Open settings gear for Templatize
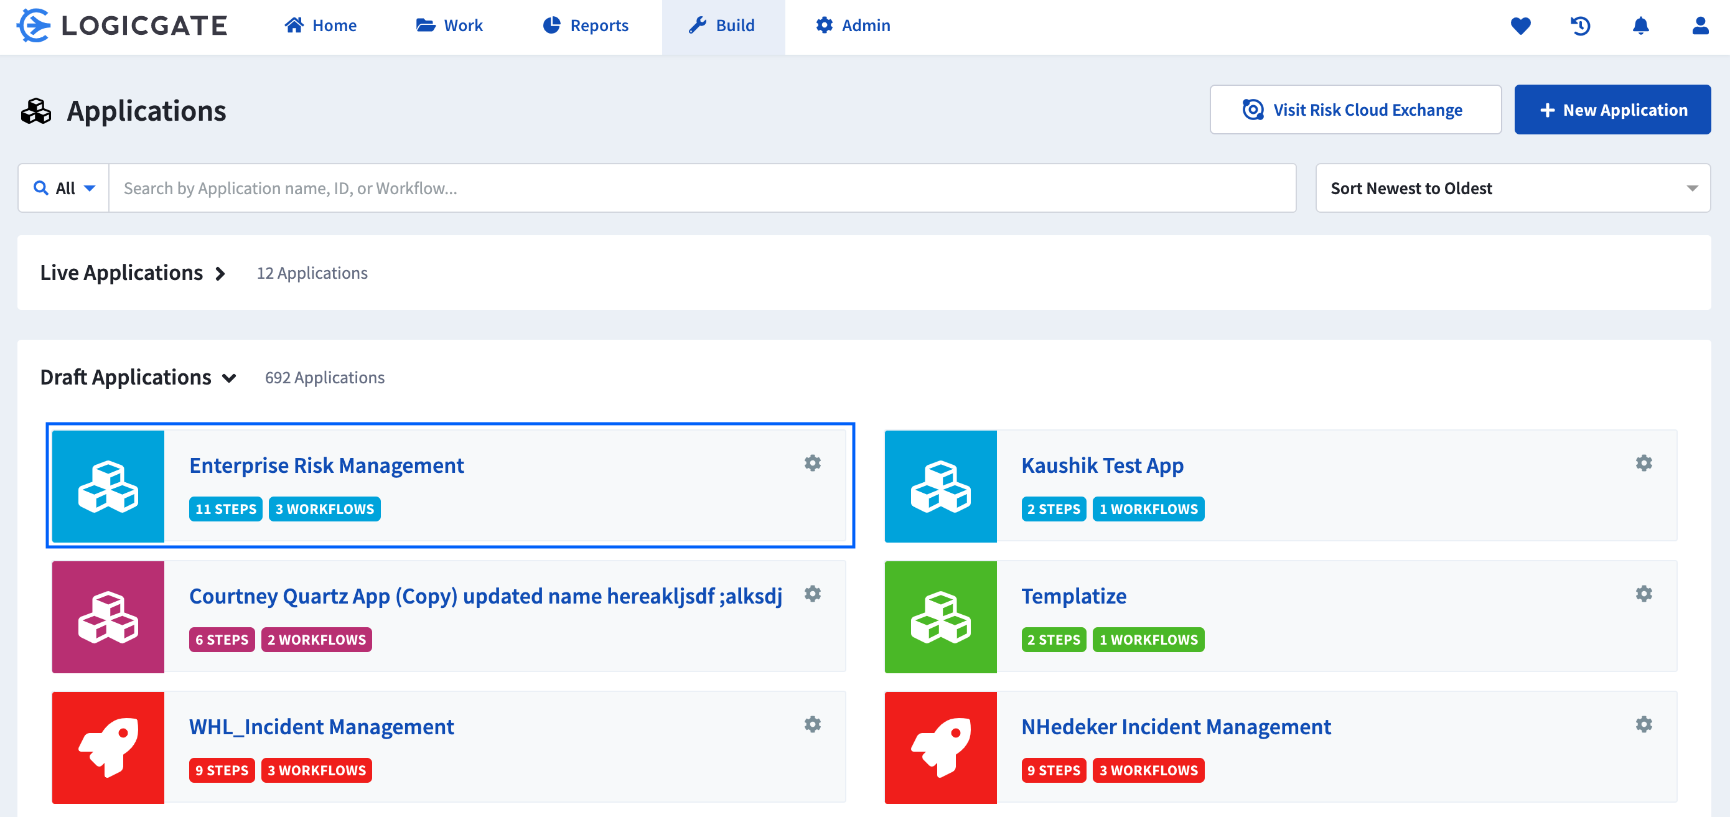Image resolution: width=1730 pixels, height=817 pixels. coord(1644,594)
